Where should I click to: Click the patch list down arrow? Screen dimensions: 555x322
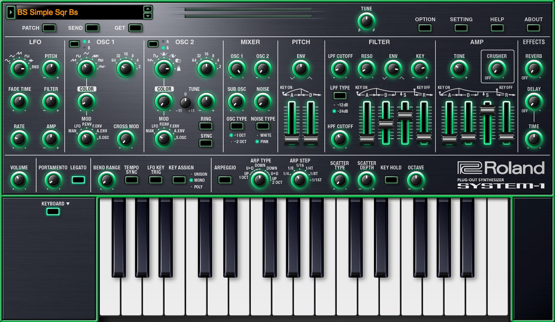tap(148, 15)
